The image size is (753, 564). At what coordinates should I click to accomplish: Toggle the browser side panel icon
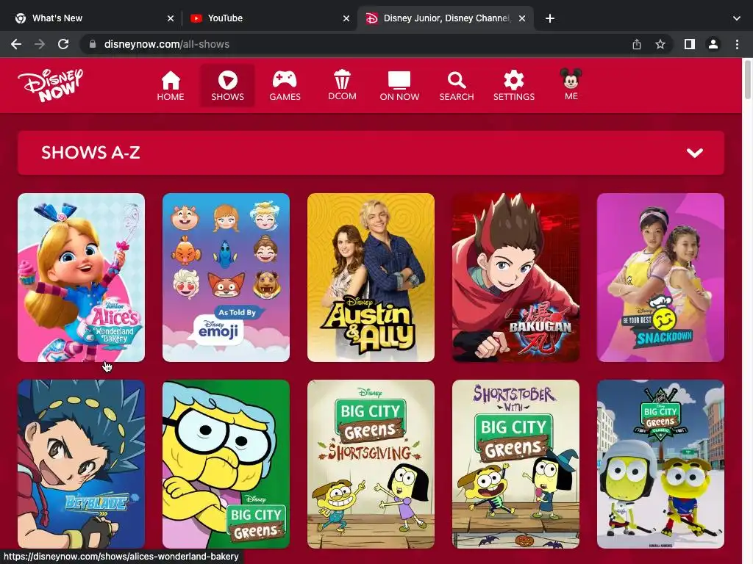click(x=690, y=44)
